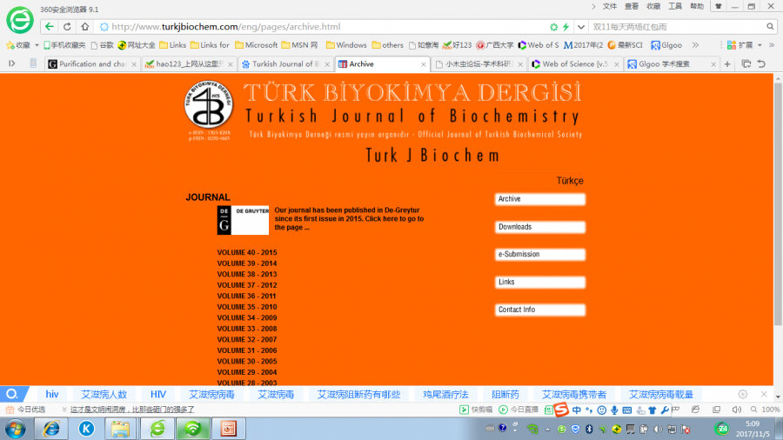Click the Archive sidebar button
783x440 pixels.
[539, 199]
